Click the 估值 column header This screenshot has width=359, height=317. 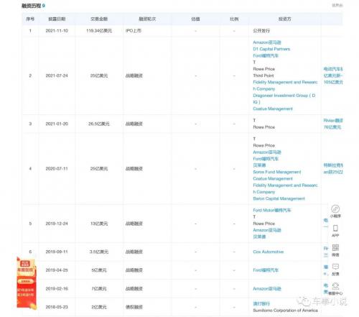(x=195, y=19)
